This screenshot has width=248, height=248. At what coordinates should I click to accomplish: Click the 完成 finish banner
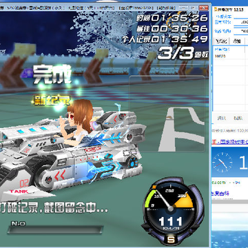tap(52, 75)
